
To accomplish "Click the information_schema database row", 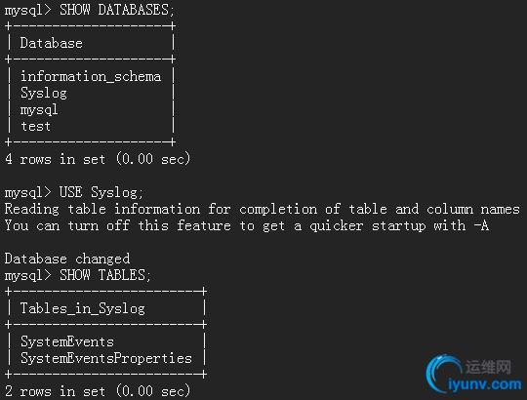I will 91,76.
